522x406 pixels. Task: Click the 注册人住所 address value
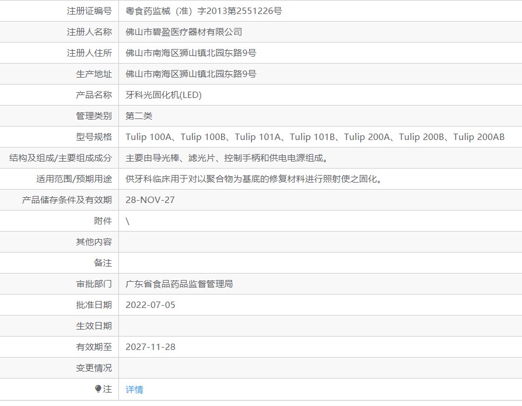click(x=191, y=53)
